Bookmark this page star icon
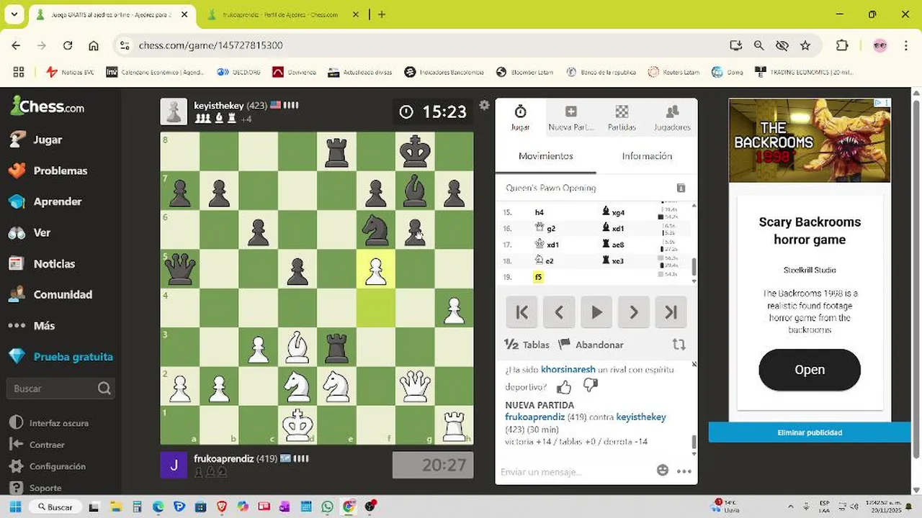Image resolution: width=922 pixels, height=518 pixels. pos(805,45)
